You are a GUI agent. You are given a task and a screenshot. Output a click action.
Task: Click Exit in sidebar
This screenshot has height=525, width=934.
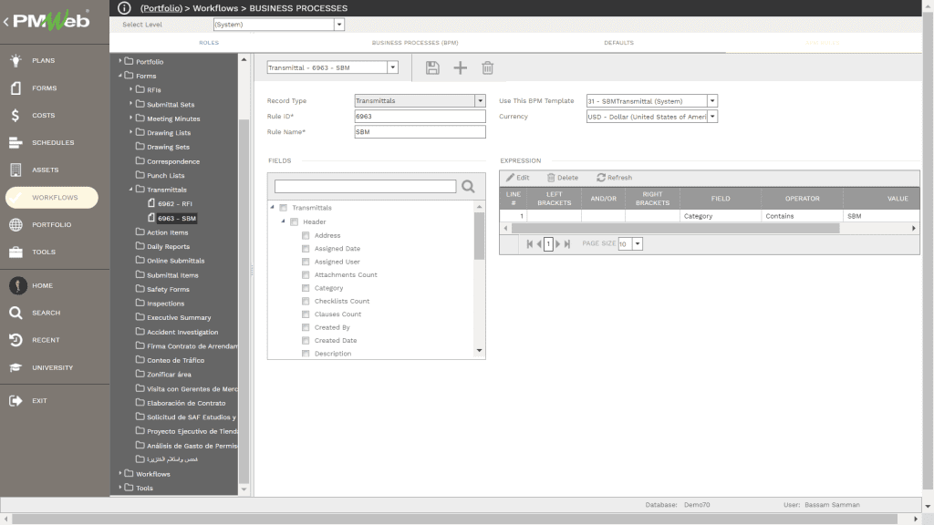point(39,401)
